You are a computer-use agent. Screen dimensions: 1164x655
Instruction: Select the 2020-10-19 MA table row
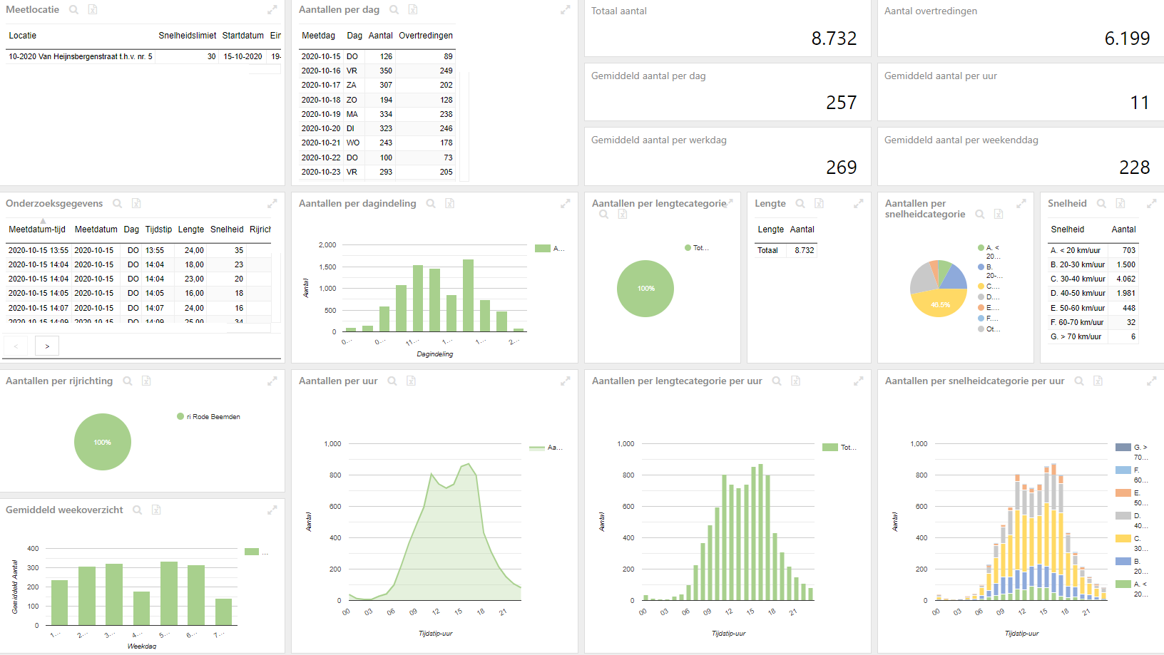pyautogui.click(x=377, y=114)
